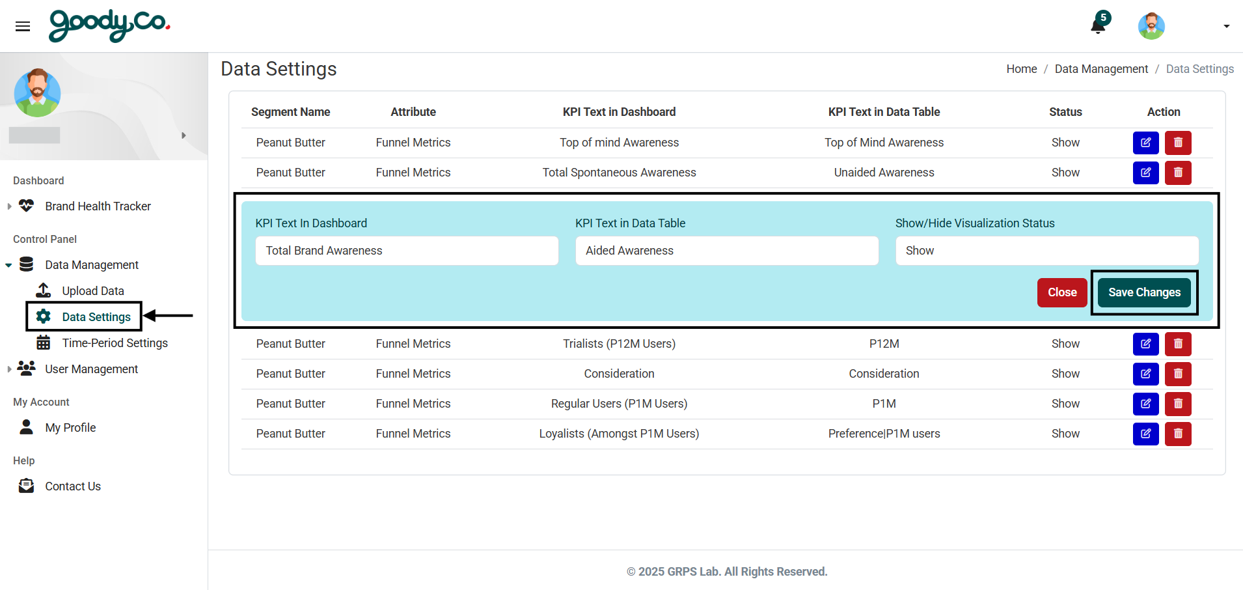Click the notification bell with 5 alerts
1243x590 pixels.
click(x=1097, y=25)
